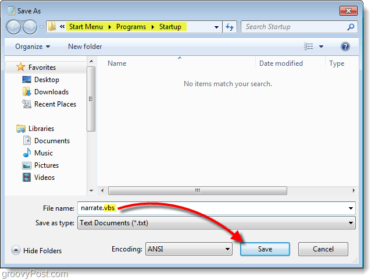Expand arrow between Start Menu and Programs
This screenshot has height=280, width=375.
pos(110,27)
